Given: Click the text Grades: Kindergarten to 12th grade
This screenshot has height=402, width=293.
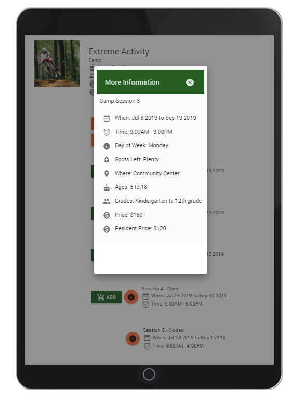Looking at the screenshot, I should (x=158, y=201).
